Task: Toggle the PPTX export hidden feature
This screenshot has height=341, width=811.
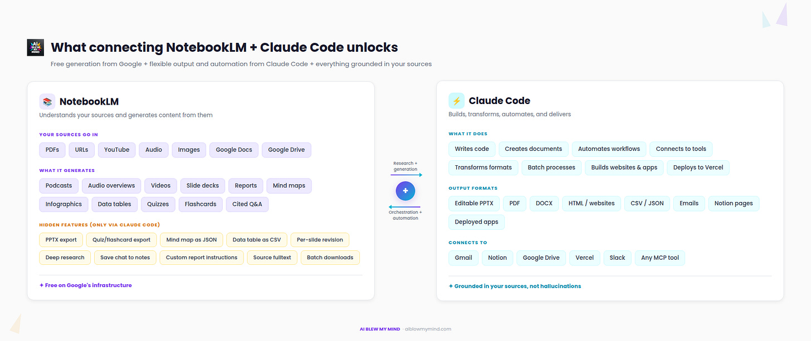Action: [x=61, y=239]
